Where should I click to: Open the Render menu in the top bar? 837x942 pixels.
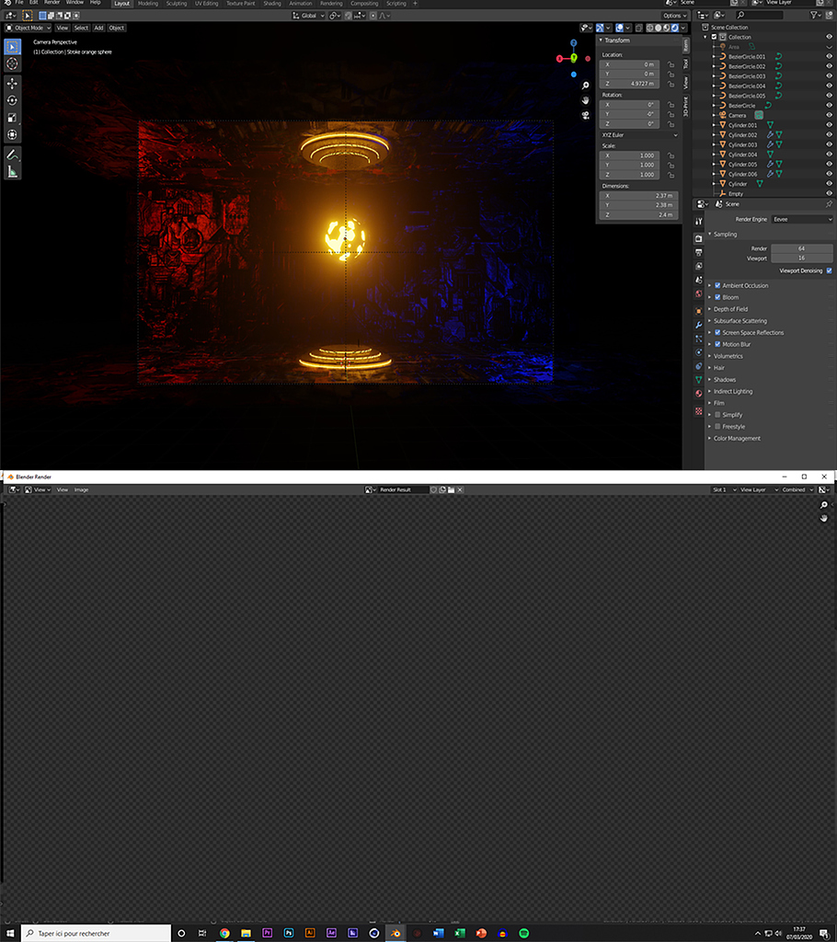(52, 3)
